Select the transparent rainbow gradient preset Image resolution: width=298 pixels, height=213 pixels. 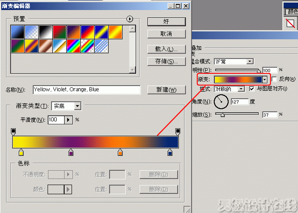88,46
